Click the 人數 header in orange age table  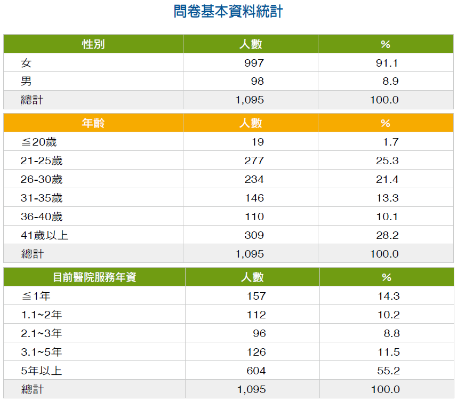tap(251, 123)
